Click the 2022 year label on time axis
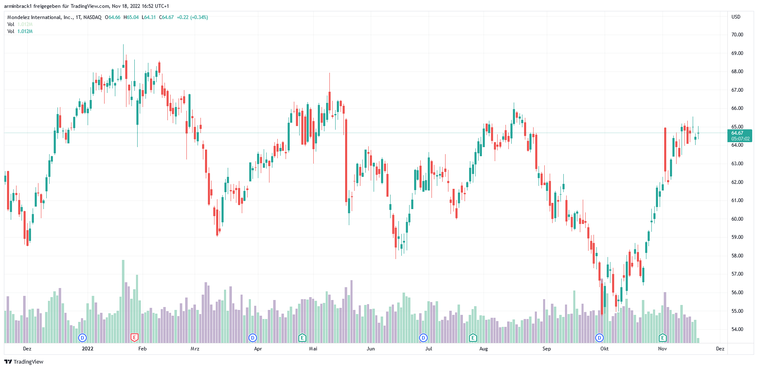Screen dimensions: 758x369 coord(88,349)
